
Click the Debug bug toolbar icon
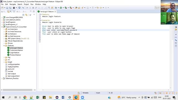click(x=56, y=8)
